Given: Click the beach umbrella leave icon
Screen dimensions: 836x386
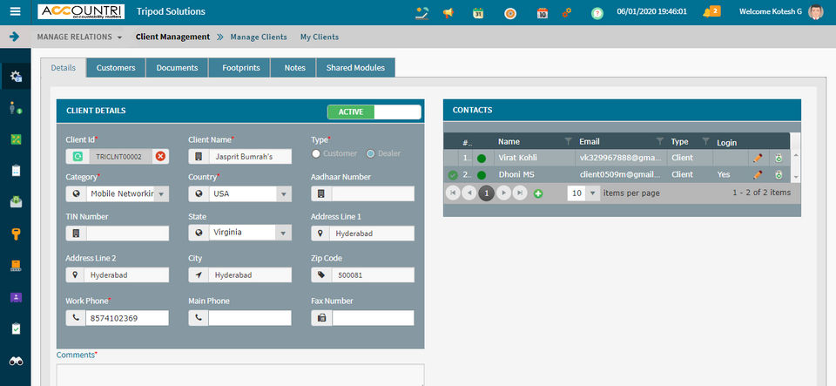Looking at the screenshot, I should click(421, 13).
